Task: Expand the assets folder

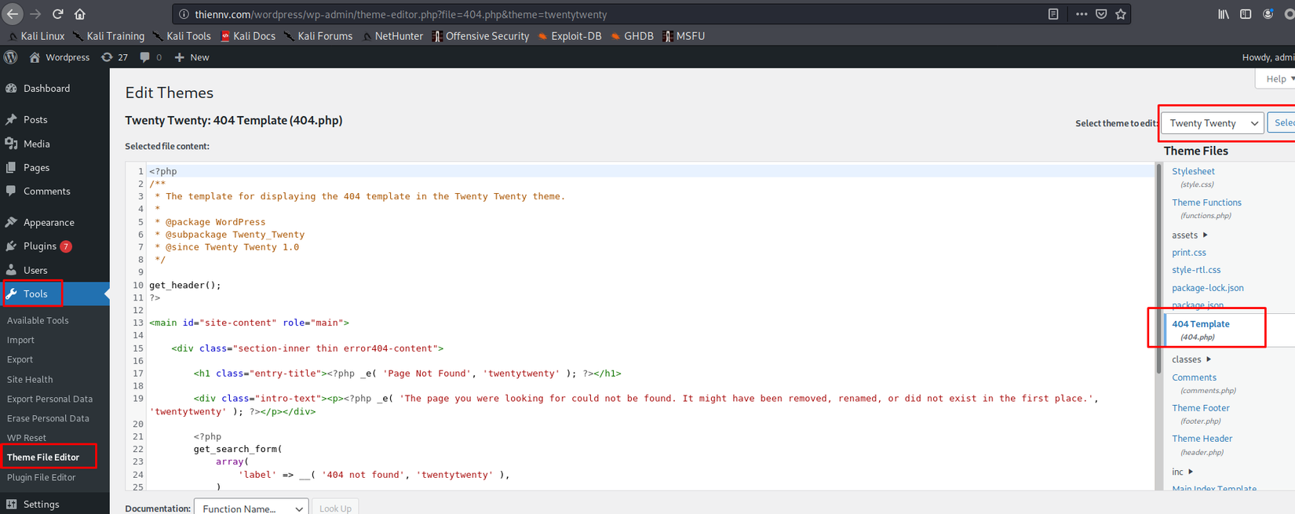Action: 1190,235
